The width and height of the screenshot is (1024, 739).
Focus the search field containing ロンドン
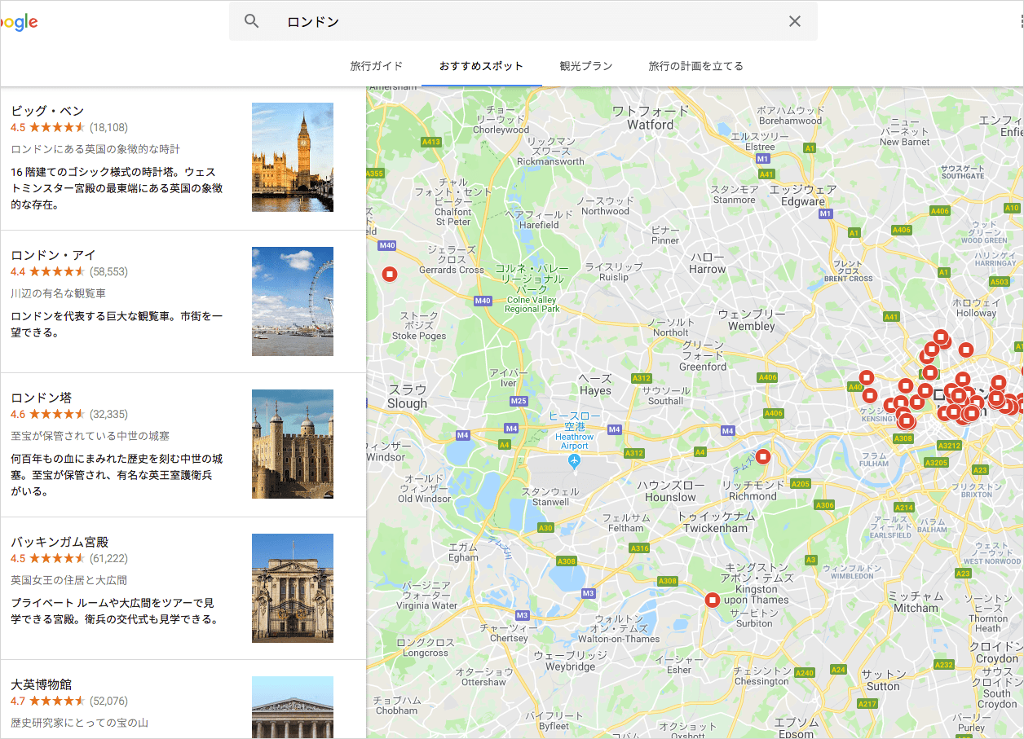tap(523, 21)
